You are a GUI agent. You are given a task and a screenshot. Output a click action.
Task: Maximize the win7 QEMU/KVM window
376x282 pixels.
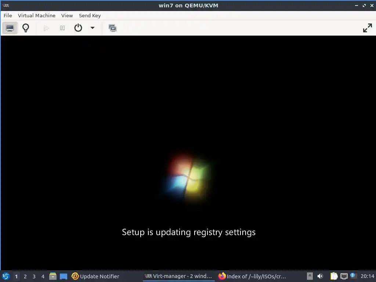[x=364, y=5]
